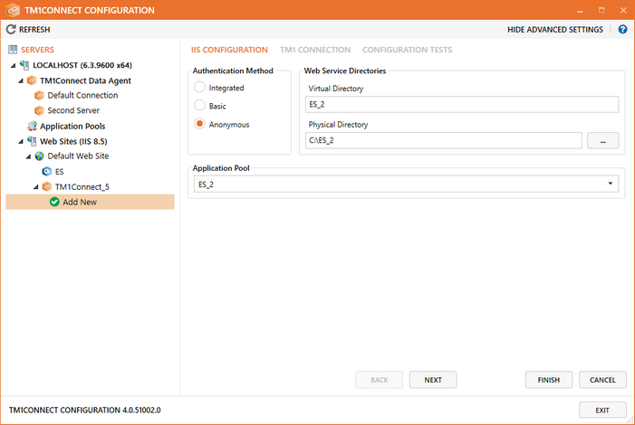Open the Application Pool dropdown arrow
Image resolution: width=635 pixels, height=425 pixels.
610,184
